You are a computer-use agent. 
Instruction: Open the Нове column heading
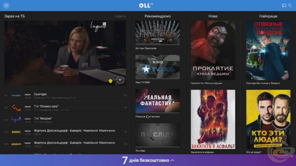[x=213, y=16]
